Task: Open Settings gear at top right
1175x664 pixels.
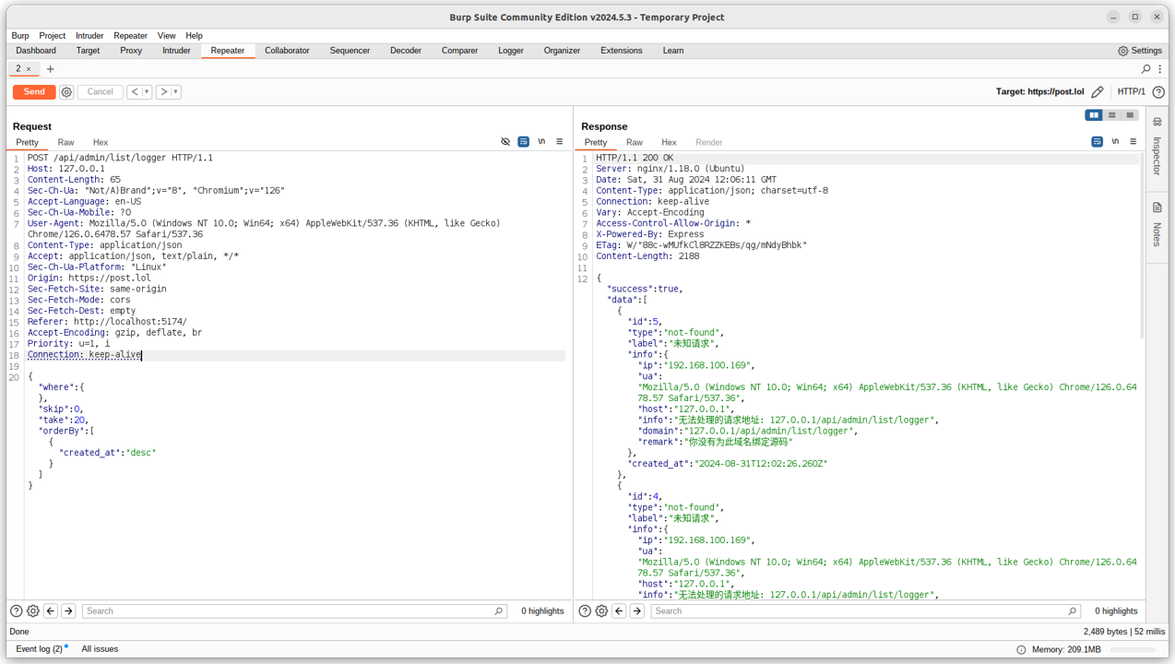Action: 1140,51
